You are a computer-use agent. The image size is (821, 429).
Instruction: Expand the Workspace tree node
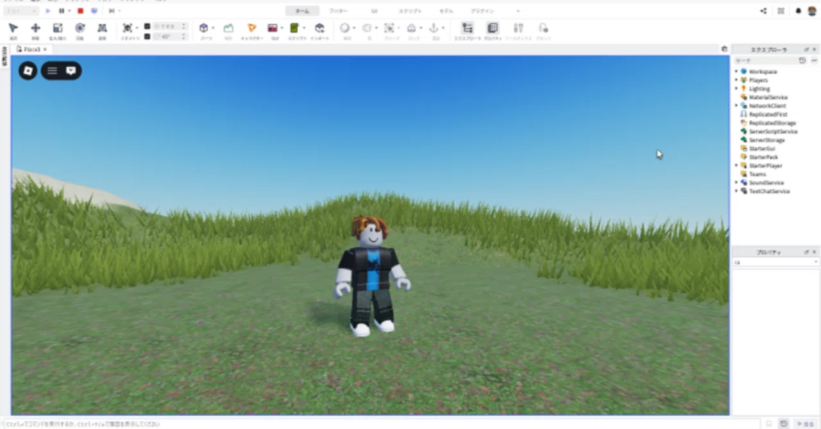pyautogui.click(x=736, y=72)
